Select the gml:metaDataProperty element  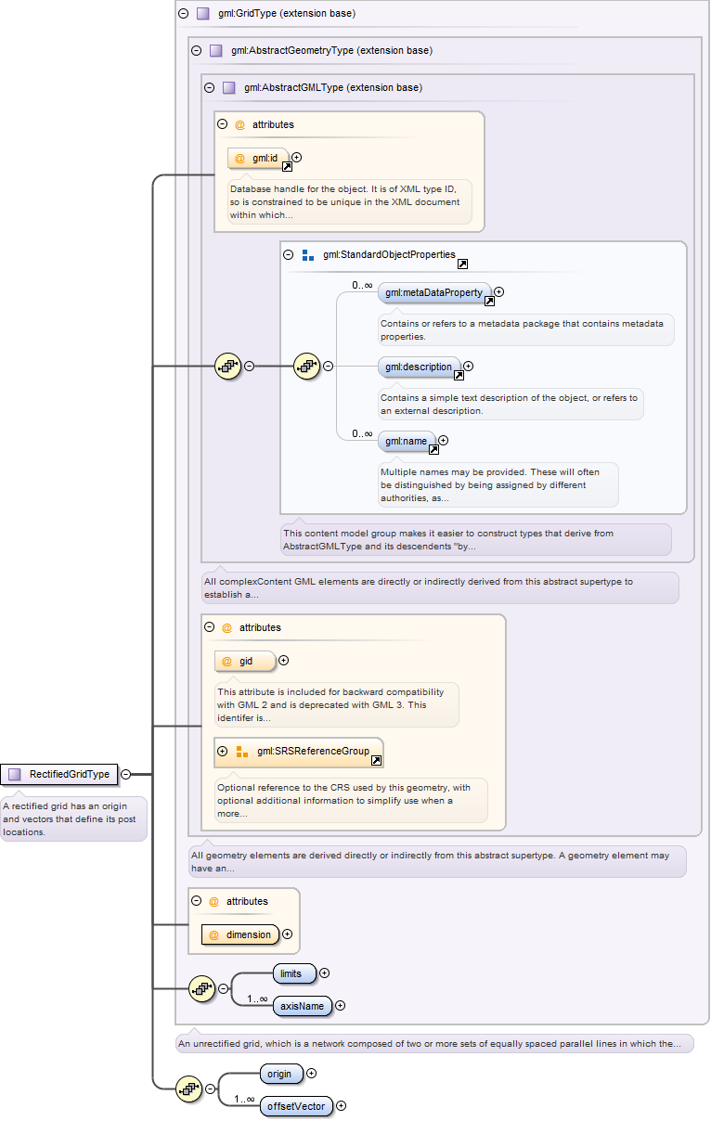(x=434, y=292)
